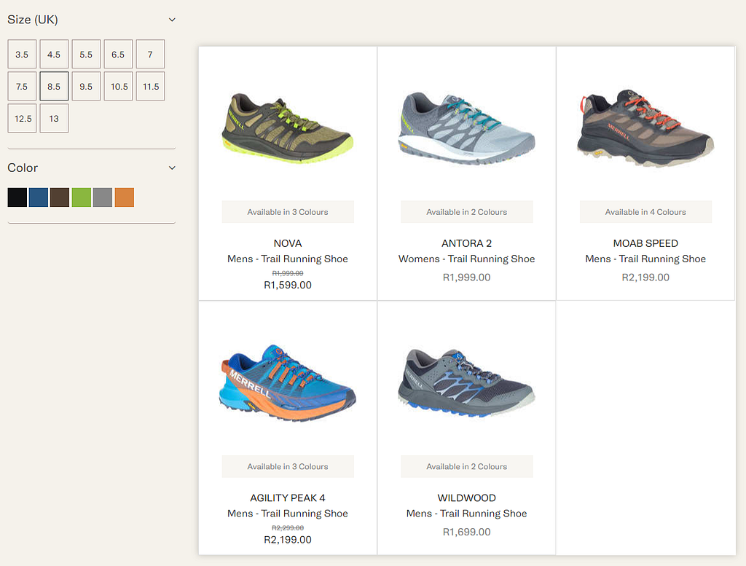Viewport: 746px width, 566px height.
Task: Toggle the highlighted size 8.5 filter
Action: tap(54, 86)
